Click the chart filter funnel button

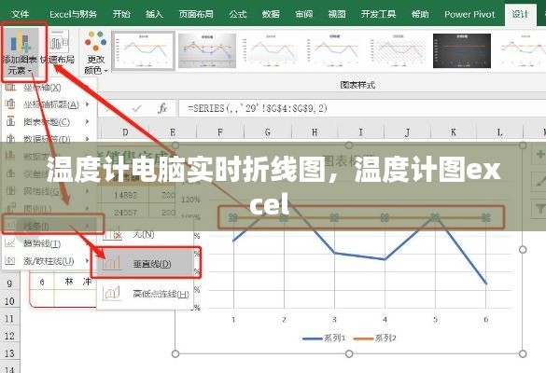(x=539, y=209)
